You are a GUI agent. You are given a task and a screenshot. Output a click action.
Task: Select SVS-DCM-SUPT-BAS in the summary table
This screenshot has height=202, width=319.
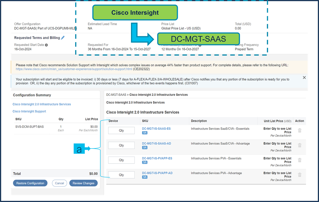[x=29, y=127]
